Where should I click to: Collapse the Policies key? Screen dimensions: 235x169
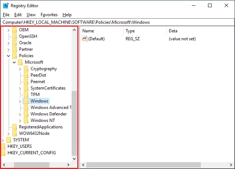pos(9,56)
